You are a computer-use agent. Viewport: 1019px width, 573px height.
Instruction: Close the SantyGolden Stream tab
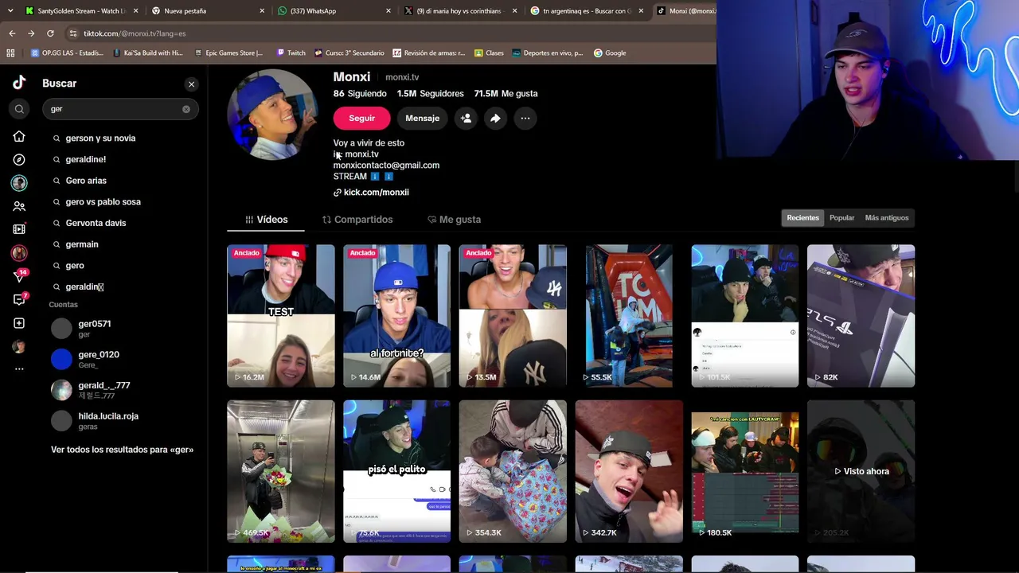click(x=136, y=11)
